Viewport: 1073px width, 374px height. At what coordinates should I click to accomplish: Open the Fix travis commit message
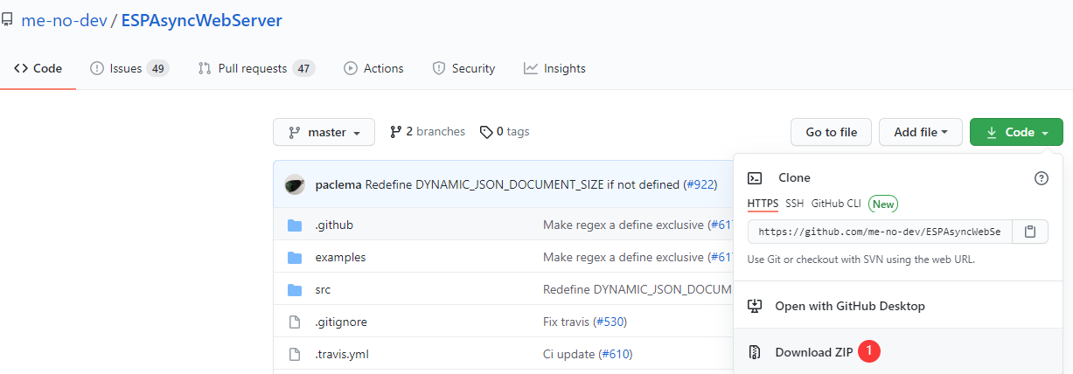[x=567, y=322]
